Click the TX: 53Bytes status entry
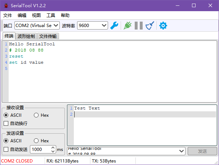Screen dimensions: 219x165 (104, 161)
